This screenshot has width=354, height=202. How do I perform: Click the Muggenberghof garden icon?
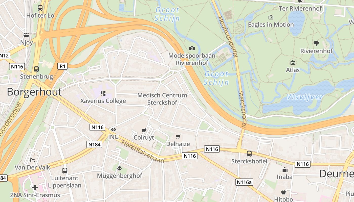pos(119,168)
